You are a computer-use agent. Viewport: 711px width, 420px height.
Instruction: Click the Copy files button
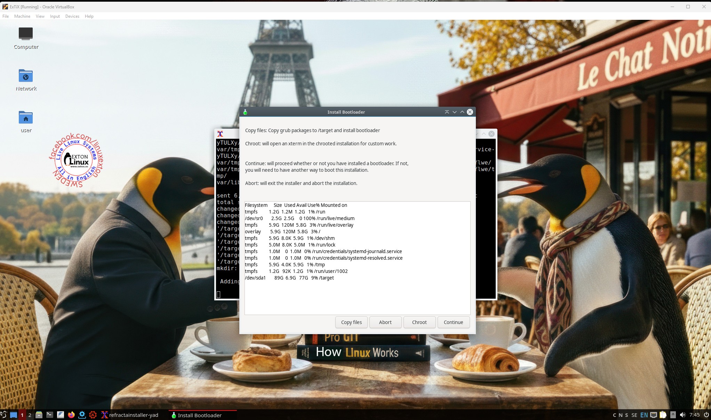(351, 322)
